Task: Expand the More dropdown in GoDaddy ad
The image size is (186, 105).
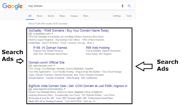Action: pyautogui.click(x=91, y=43)
